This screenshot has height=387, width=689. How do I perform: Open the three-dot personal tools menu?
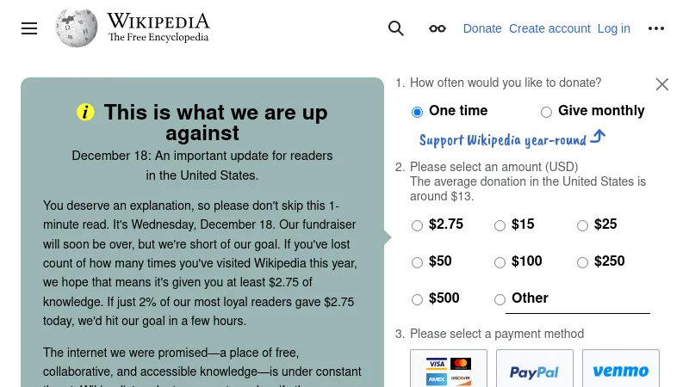(656, 28)
